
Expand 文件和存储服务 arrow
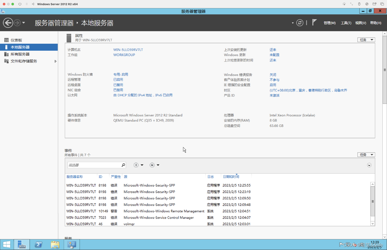[x=55, y=61]
